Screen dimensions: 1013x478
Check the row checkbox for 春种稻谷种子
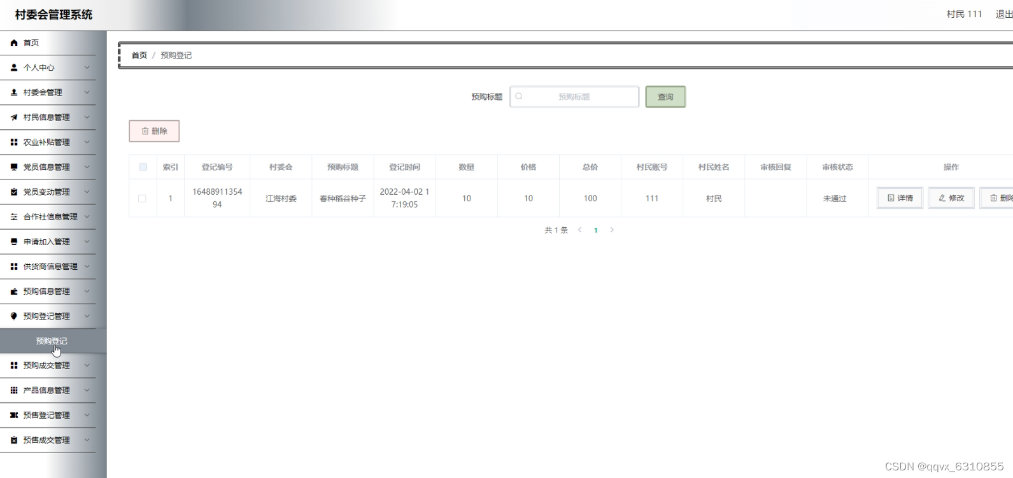click(142, 199)
